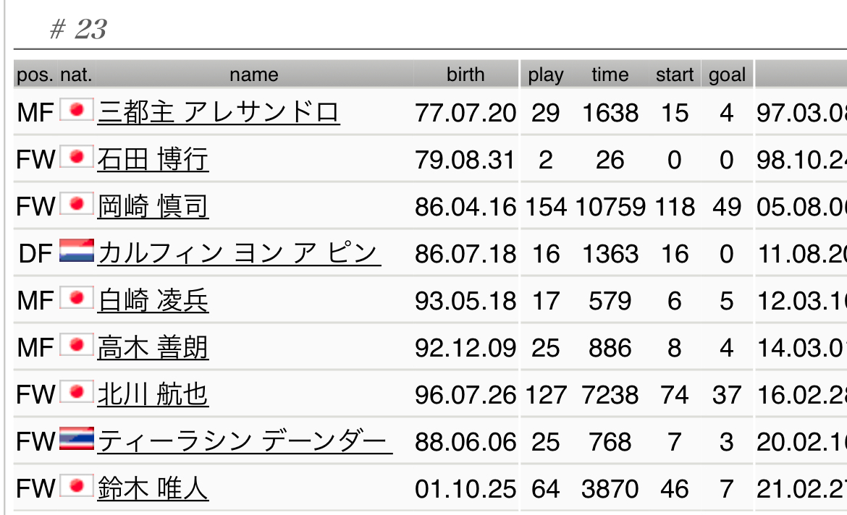This screenshot has height=515, width=847.
Task: Open player link カルフィン ヨン ア ピン
Action: pos(239,253)
